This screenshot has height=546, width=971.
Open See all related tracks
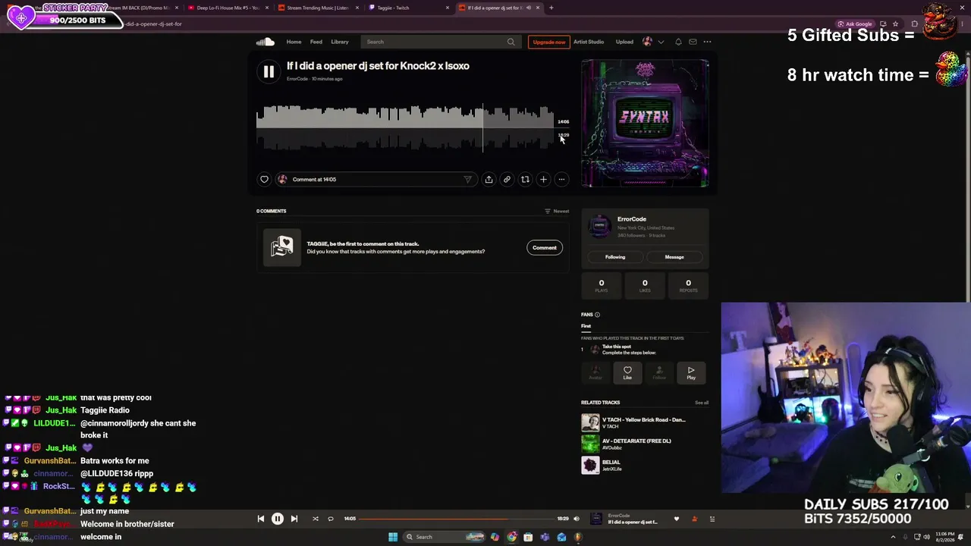click(x=702, y=403)
